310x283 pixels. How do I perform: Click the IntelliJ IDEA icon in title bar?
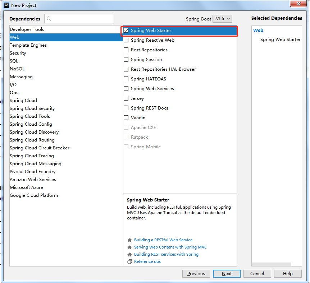point(6,5)
